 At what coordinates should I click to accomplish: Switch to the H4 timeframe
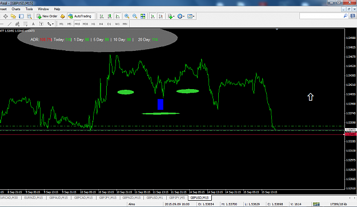click(101, 24)
